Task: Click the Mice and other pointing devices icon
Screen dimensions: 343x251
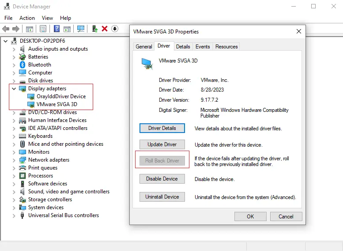Action: pos(23,144)
